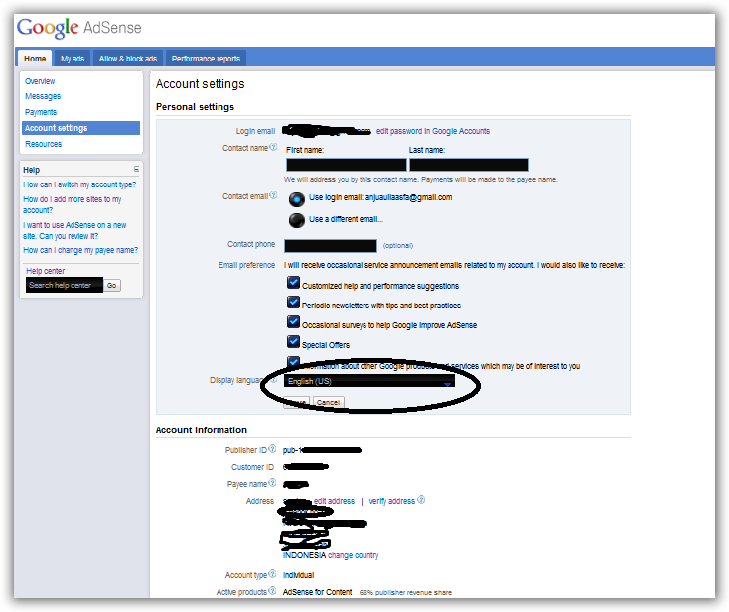Open the Allow & block ads tab

[128, 59]
